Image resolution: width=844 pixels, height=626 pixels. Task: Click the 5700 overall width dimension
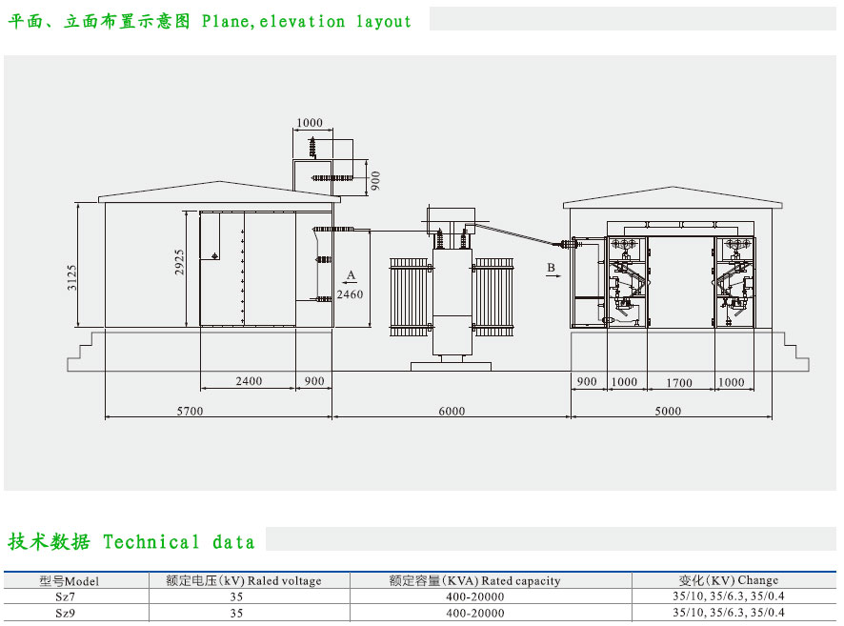[x=190, y=411]
